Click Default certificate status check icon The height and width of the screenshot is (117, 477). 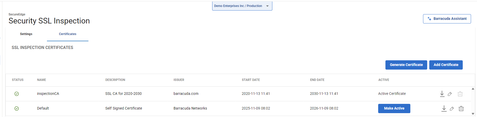[x=17, y=108]
